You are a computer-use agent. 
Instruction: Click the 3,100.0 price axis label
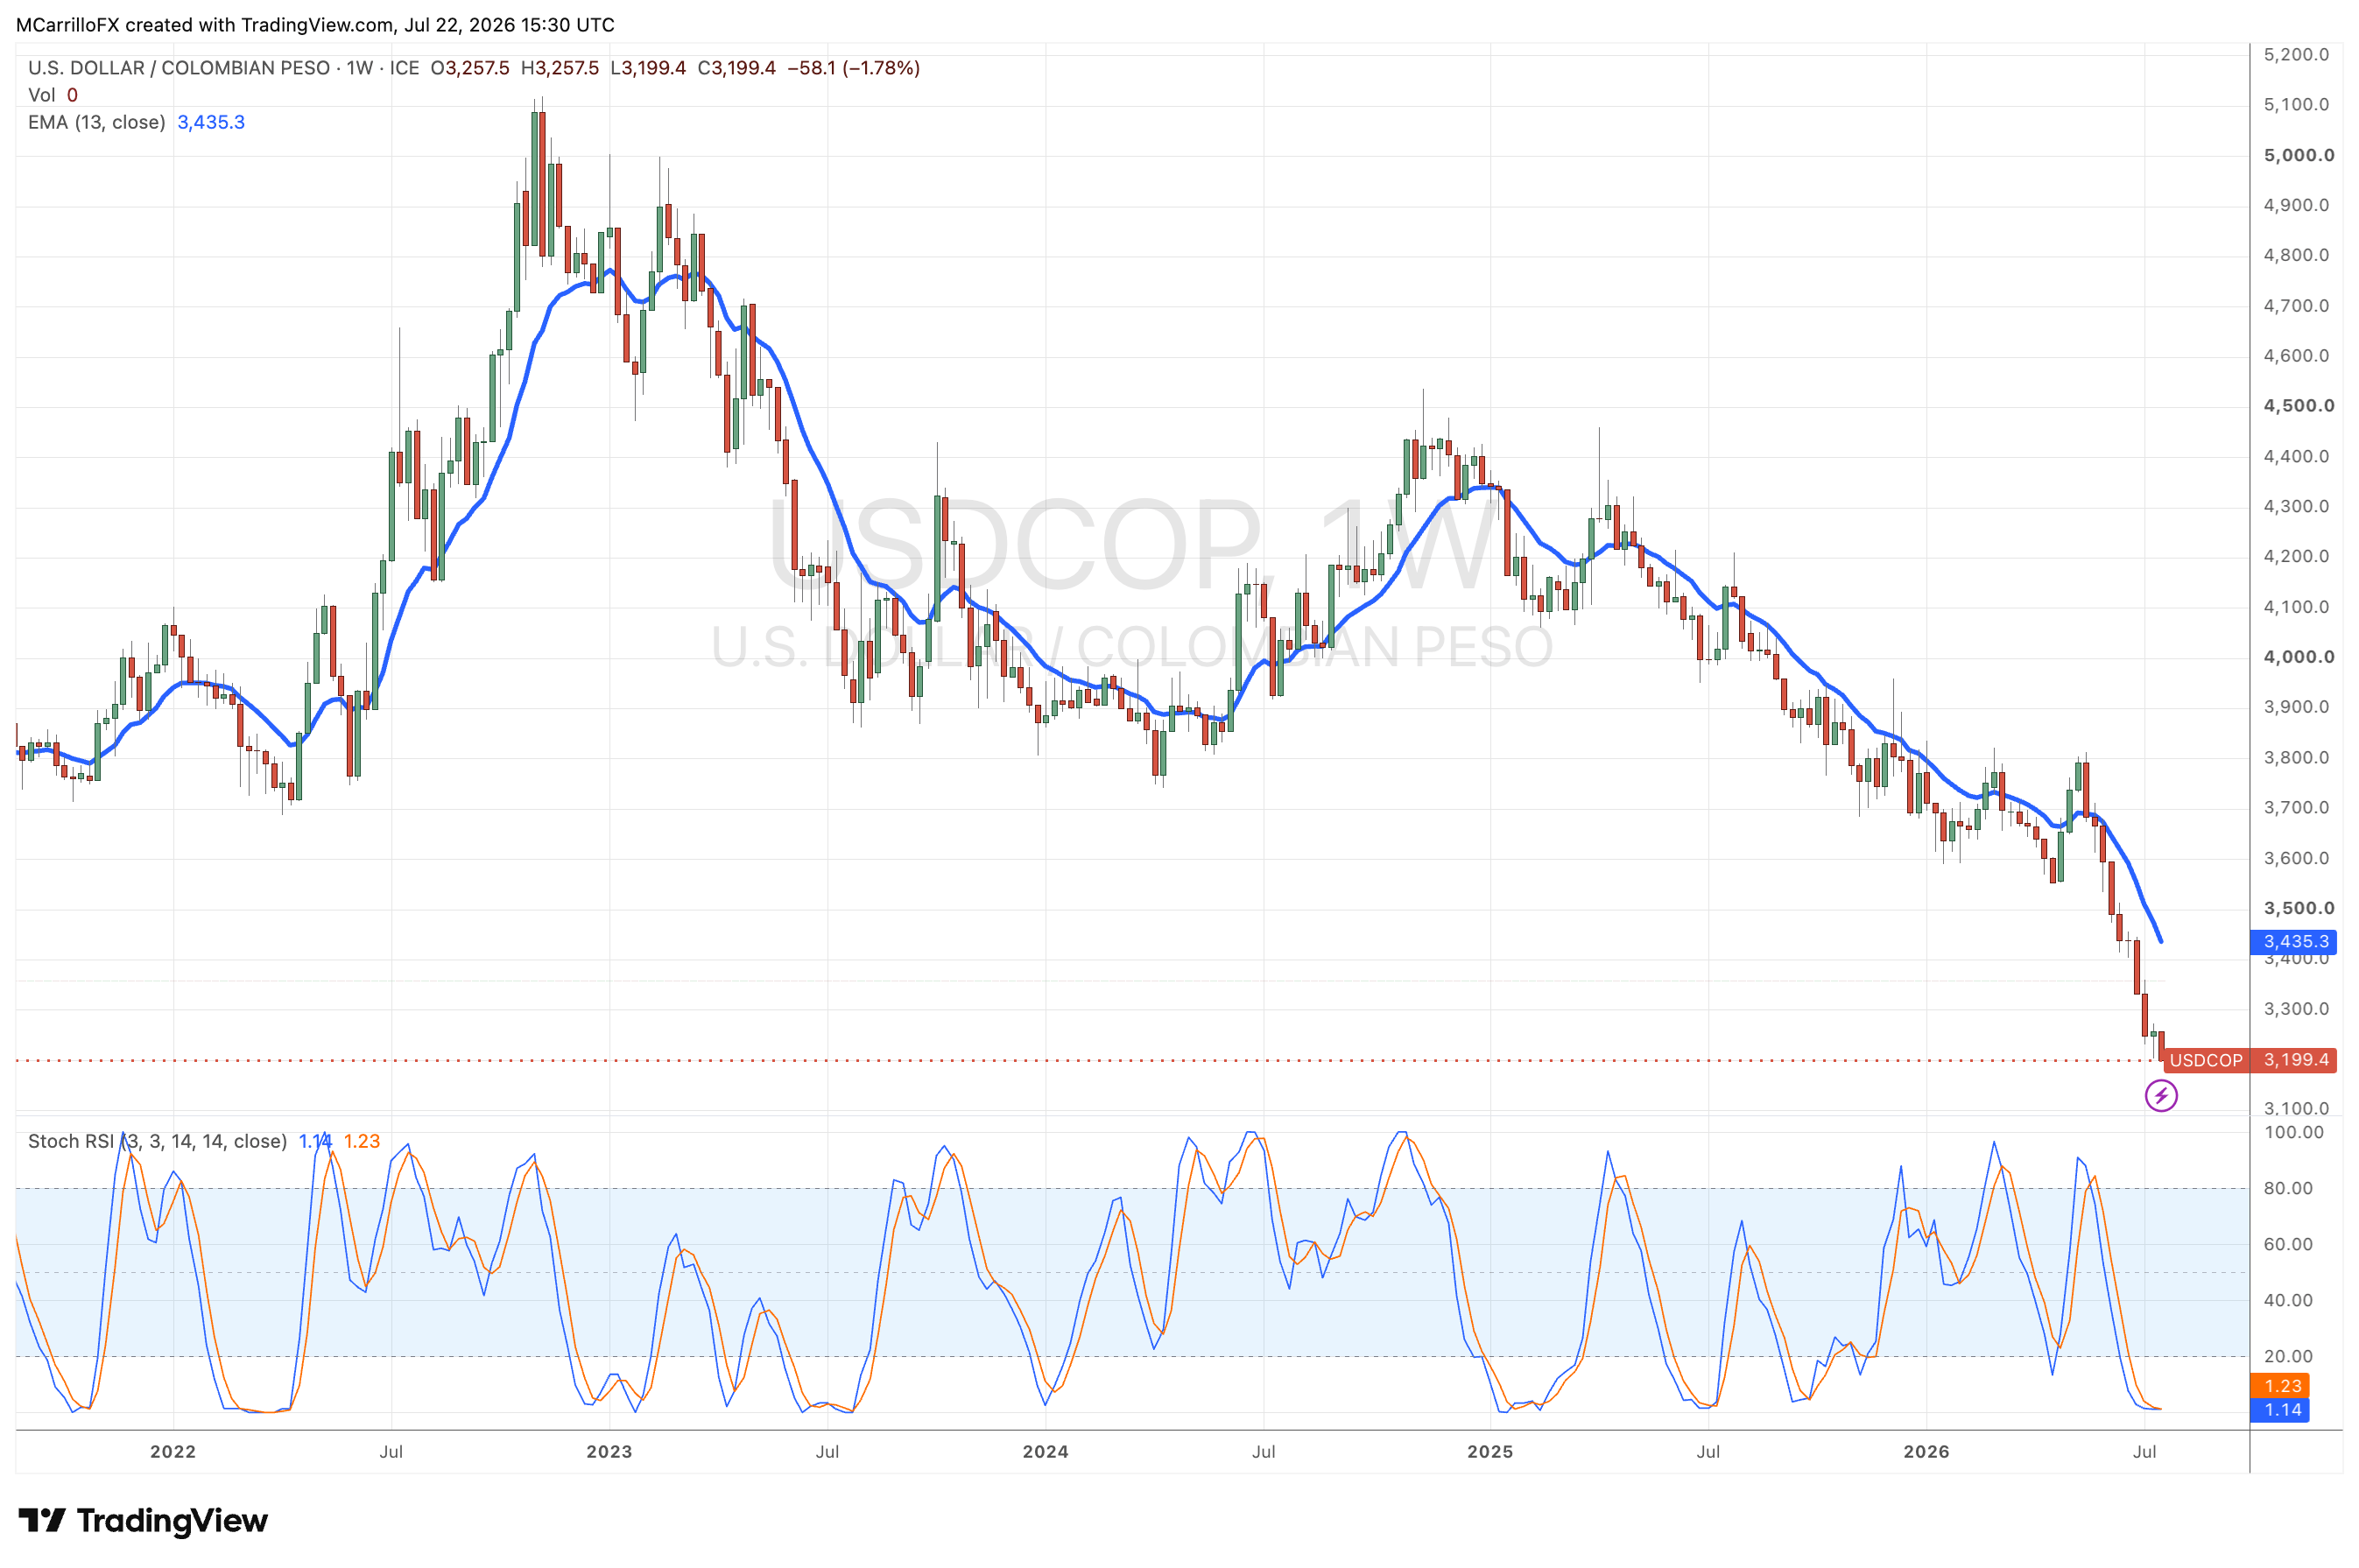[x=2296, y=1108]
